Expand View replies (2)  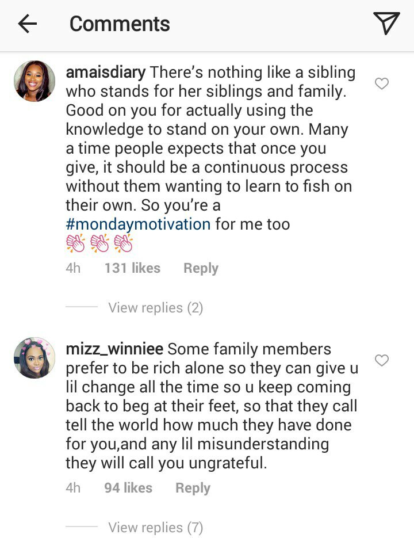click(x=155, y=308)
